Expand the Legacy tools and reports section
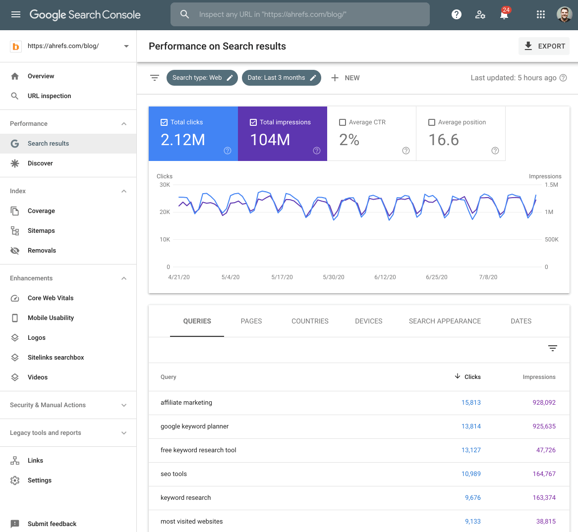Image resolution: width=578 pixels, height=532 pixels. coord(123,432)
